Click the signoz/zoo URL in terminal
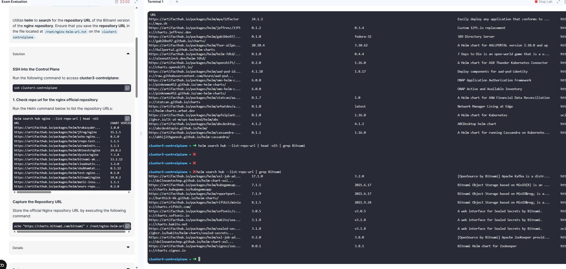 [x=195, y=246]
